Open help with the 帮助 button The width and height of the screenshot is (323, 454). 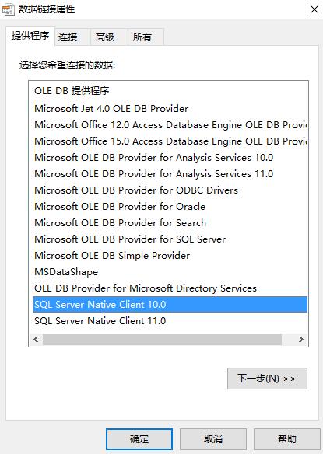pyautogui.click(x=287, y=439)
